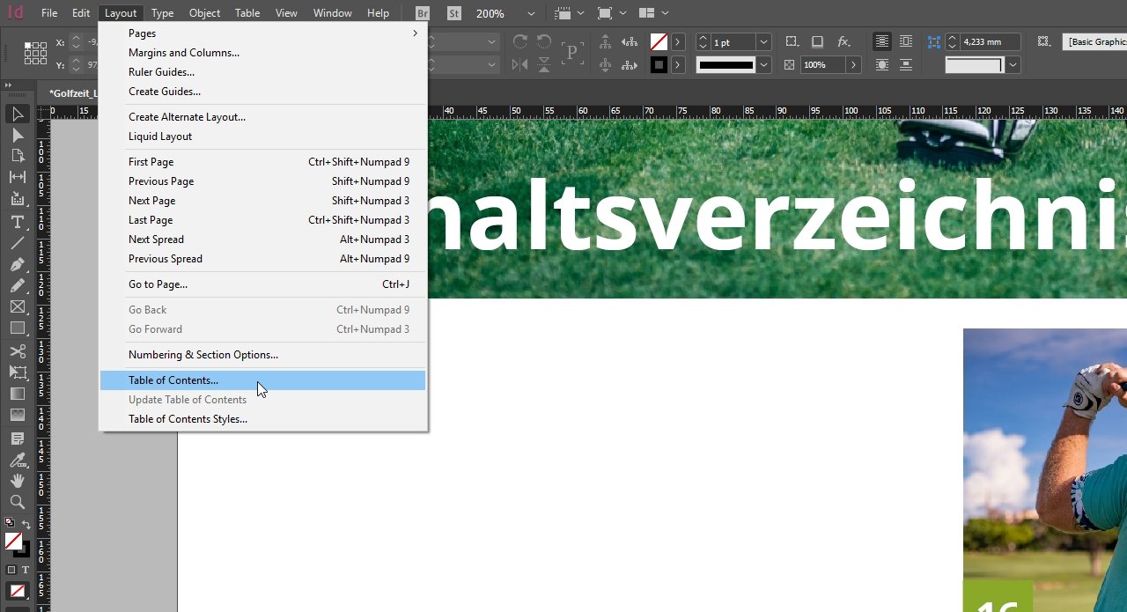Screen dimensions: 1127x612
Task: Choose Table of Contents from the Layout menu
Action: click(x=173, y=380)
